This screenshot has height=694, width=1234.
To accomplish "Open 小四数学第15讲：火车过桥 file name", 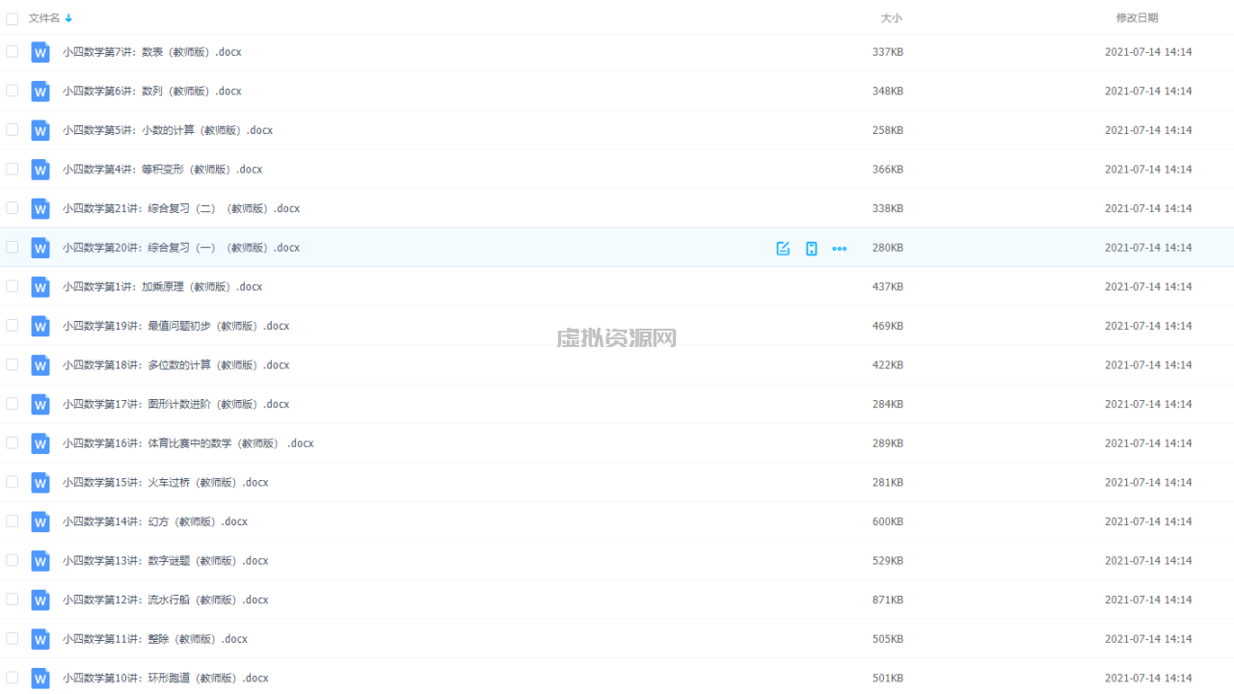I will (166, 483).
